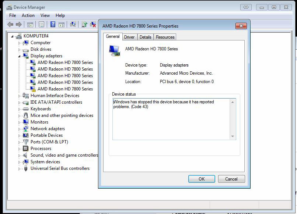The image size is (297, 214).
Task: Toggle the Show/Hide Console Tree toolbar icon
Action: coord(30,24)
